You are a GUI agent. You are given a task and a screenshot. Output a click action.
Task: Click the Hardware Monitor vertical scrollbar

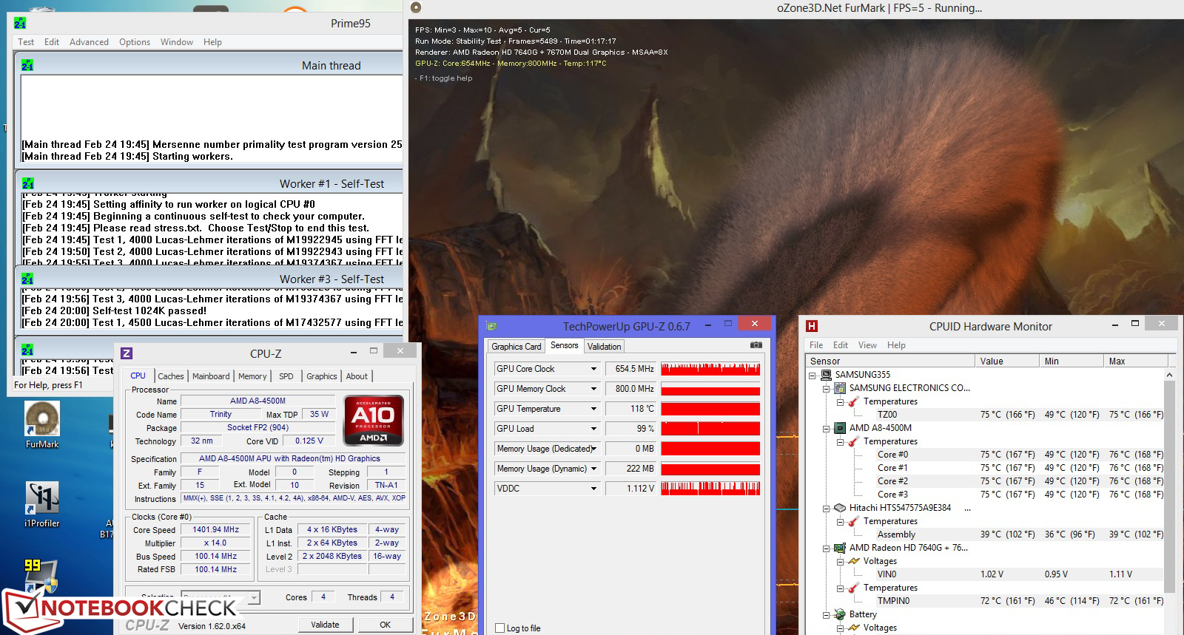1169,481
